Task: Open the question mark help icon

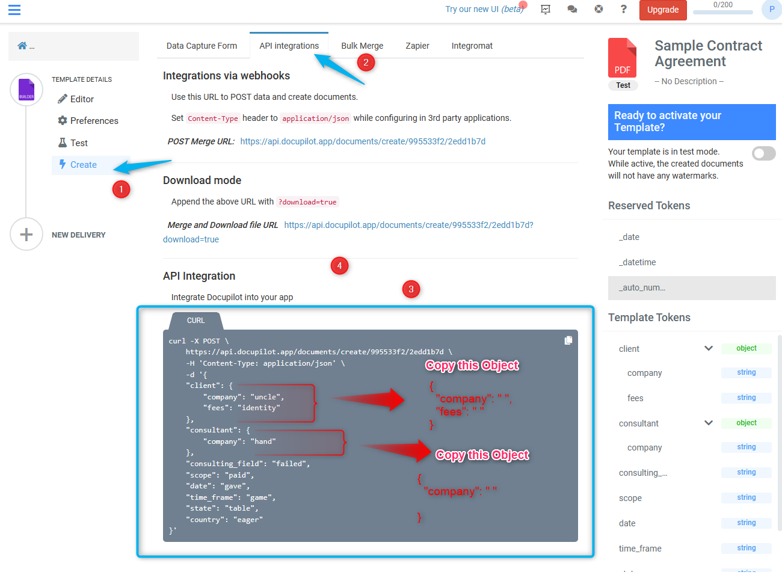Action: pyautogui.click(x=624, y=9)
